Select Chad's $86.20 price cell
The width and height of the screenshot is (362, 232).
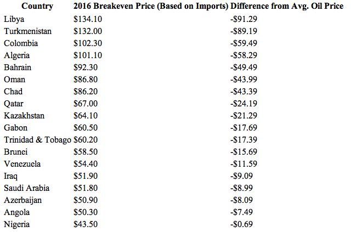(x=86, y=92)
